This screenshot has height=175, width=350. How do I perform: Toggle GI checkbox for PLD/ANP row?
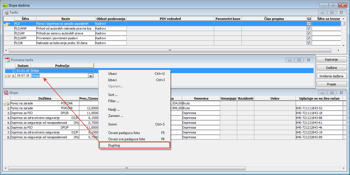309,28
